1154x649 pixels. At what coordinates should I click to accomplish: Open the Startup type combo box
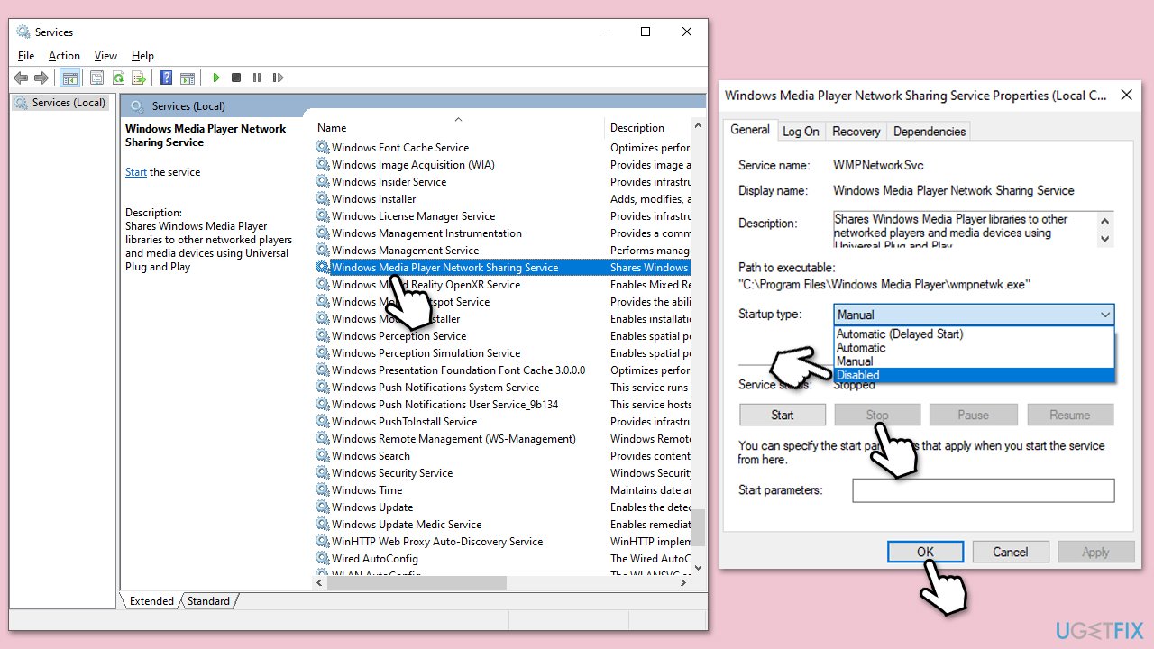(x=974, y=315)
